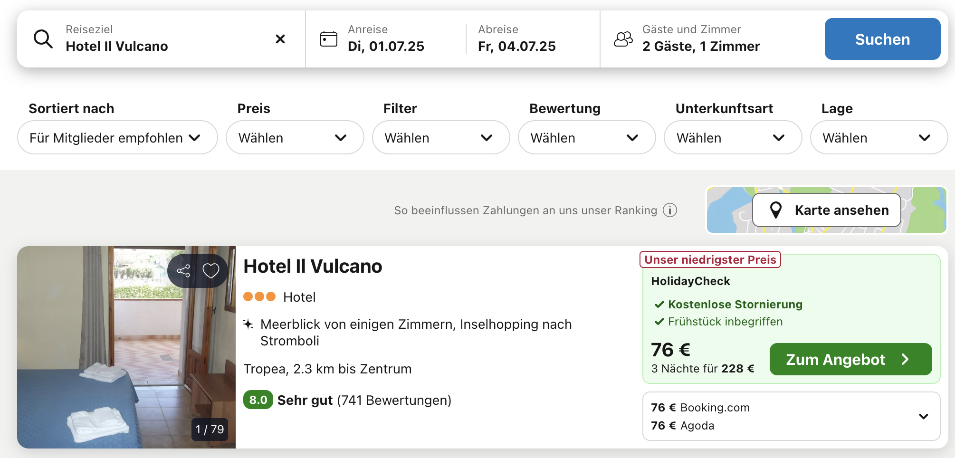Open the Zum Angebot offer
The width and height of the screenshot is (955, 458).
850,359
